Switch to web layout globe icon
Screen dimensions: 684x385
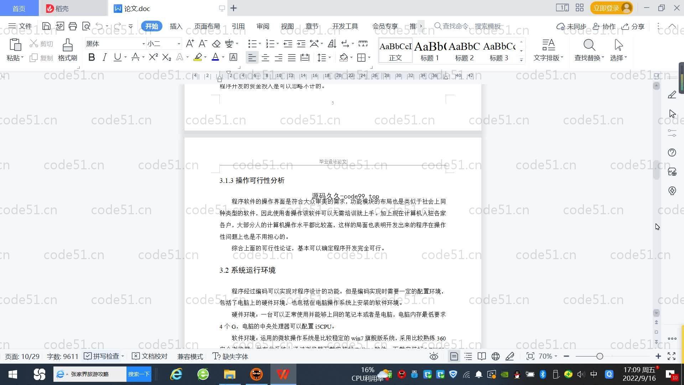[496, 356]
